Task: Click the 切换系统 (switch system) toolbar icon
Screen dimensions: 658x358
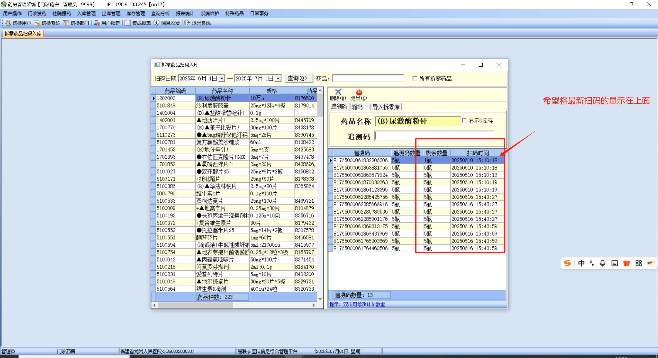Action: click(x=37, y=23)
